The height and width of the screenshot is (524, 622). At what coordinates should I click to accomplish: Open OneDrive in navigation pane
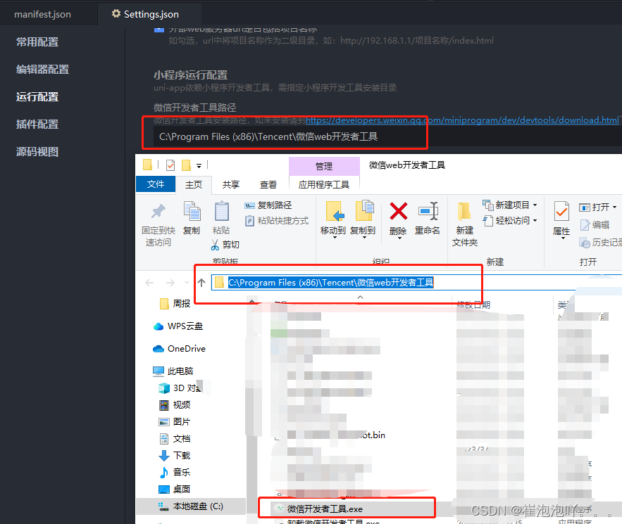180,349
